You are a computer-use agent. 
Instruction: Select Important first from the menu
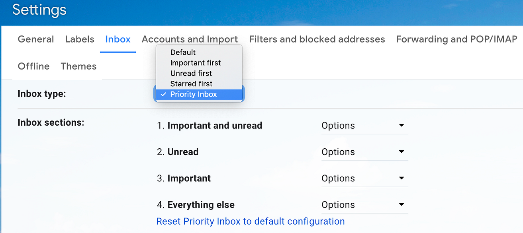tap(195, 63)
